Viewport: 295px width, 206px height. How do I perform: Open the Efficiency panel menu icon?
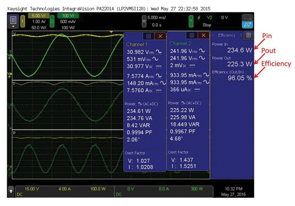click(x=249, y=35)
